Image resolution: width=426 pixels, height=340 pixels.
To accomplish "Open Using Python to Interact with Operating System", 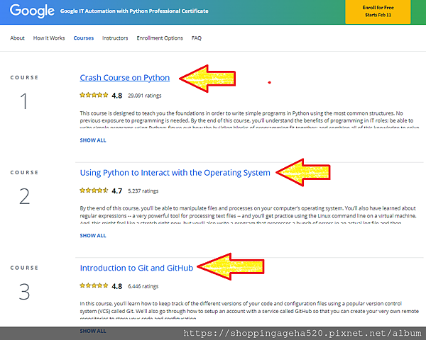I will 175,173.
